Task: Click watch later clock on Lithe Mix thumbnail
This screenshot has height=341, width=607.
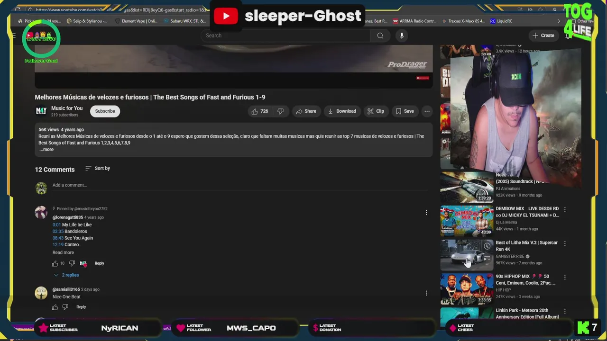Action: click(487, 246)
